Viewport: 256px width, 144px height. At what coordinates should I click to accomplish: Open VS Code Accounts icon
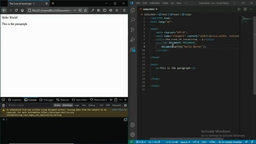(x=132, y=125)
